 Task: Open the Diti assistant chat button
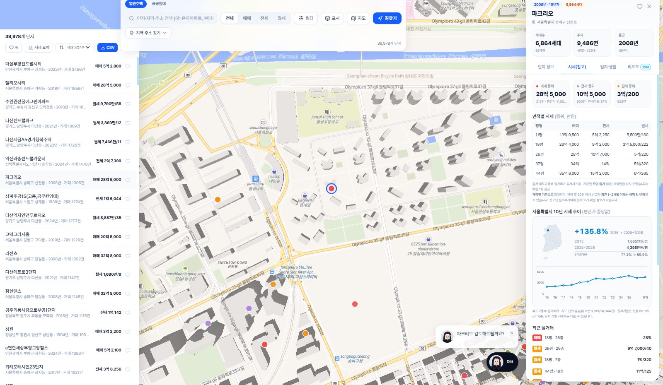(502, 362)
